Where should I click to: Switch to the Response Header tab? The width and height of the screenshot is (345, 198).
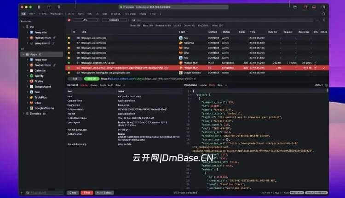(203, 85)
